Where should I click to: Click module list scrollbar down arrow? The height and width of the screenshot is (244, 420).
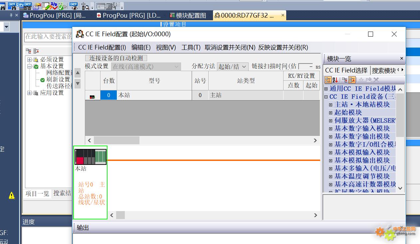[400, 188]
